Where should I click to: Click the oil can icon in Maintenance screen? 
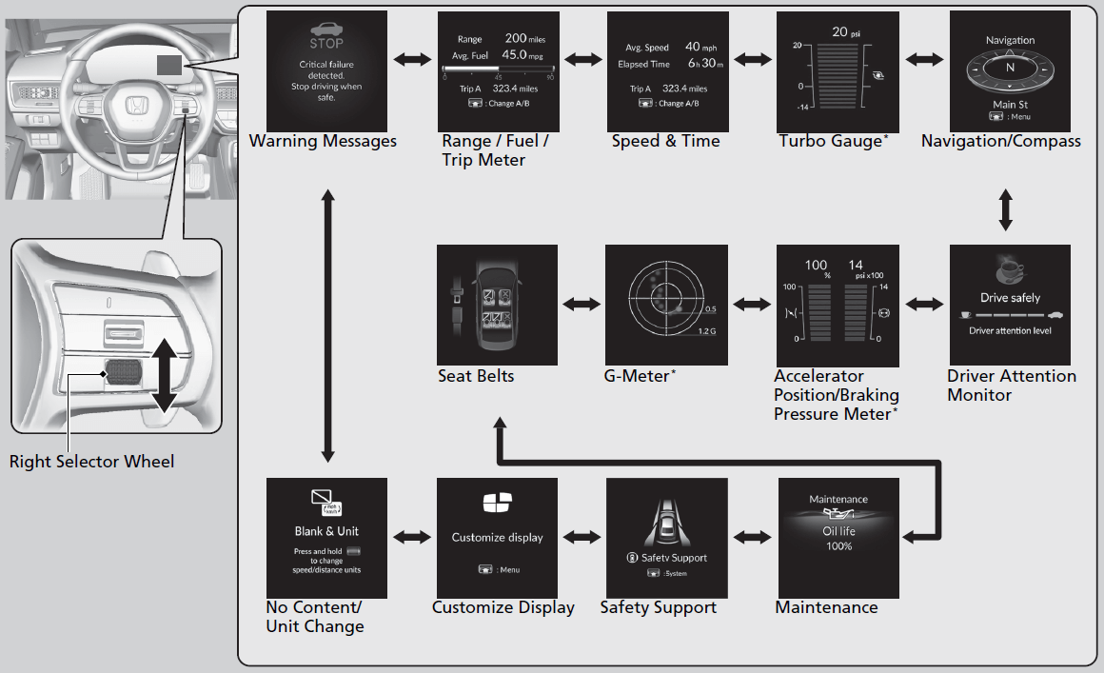coord(838,515)
